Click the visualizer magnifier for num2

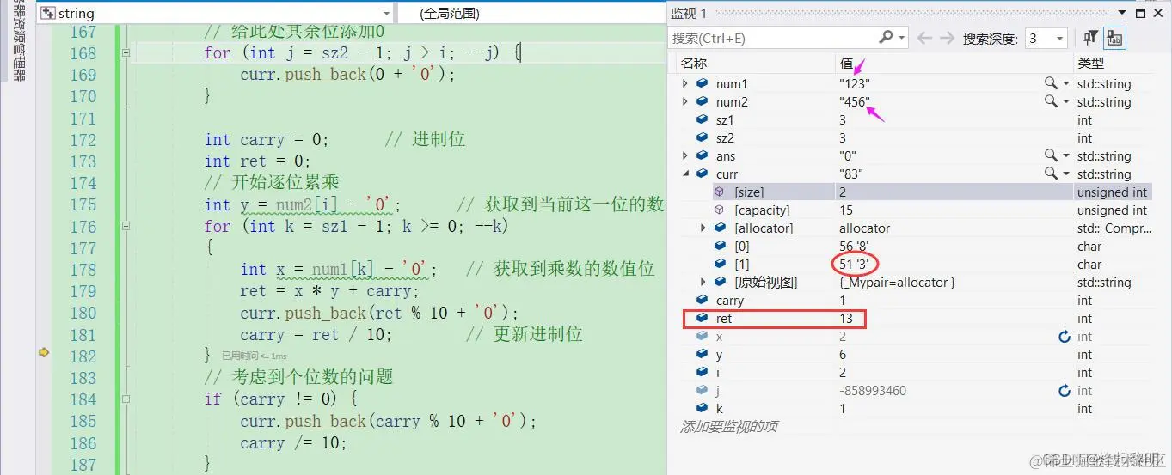(x=1051, y=101)
